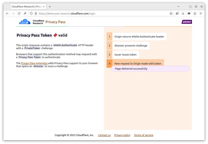Click the Privacy Pass header title
The height and width of the screenshot is (144, 208).
pos(56,22)
